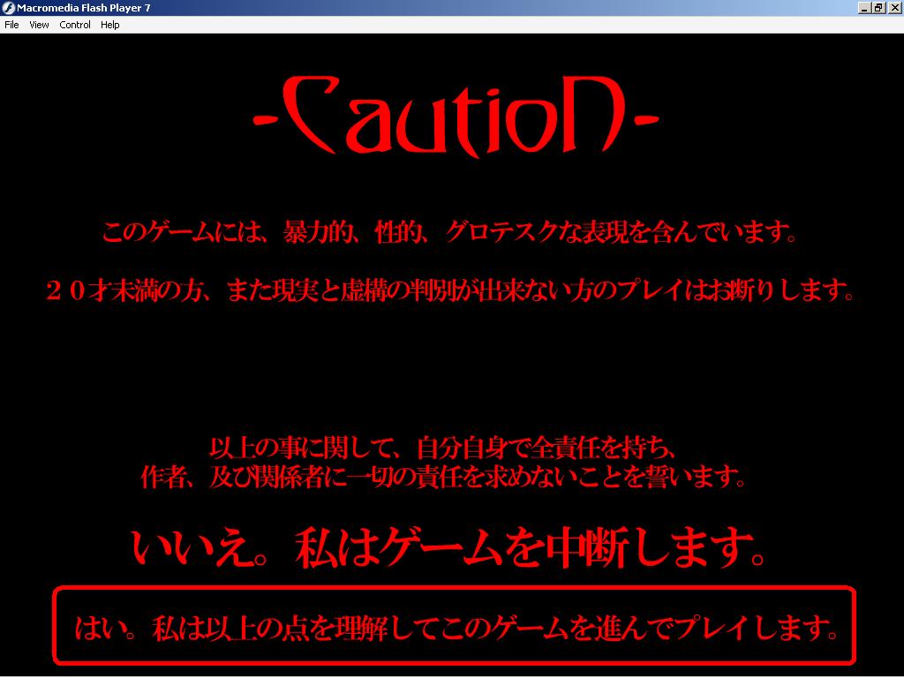Image resolution: width=904 pixels, height=678 pixels.
Task: Open the View menu
Action: (39, 25)
